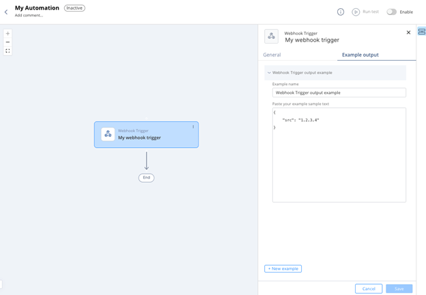Viewport: 426px width, 295px height.
Task: Click the fit-to-screen canvas icon
Action: pyautogui.click(x=8, y=51)
